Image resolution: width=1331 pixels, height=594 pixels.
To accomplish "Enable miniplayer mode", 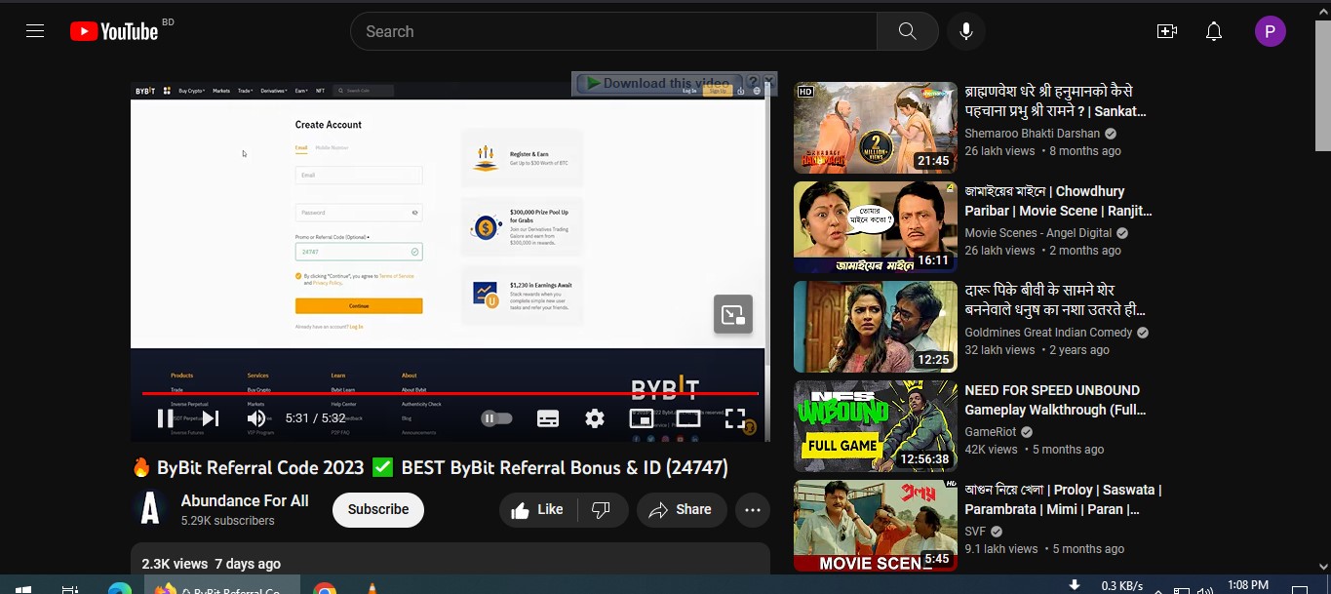I will 642,418.
